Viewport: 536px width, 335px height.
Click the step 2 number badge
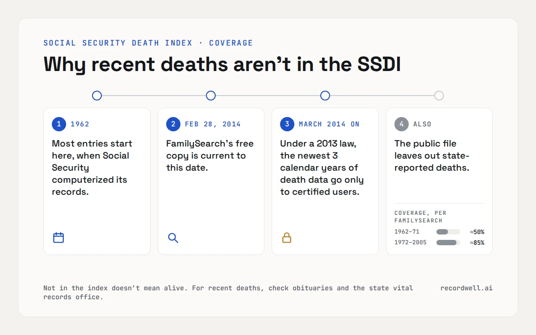[x=173, y=124]
